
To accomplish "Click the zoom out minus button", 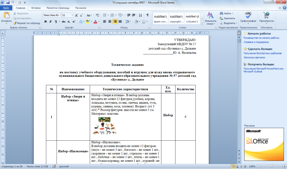I will (x=259, y=166).
